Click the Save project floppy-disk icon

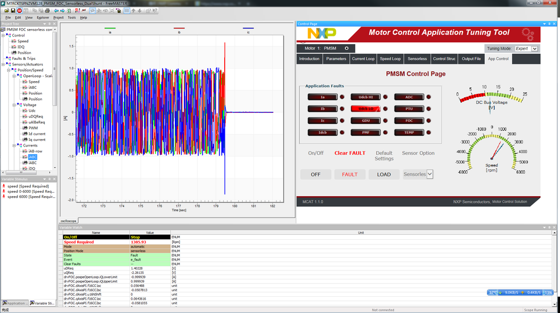click(x=13, y=11)
